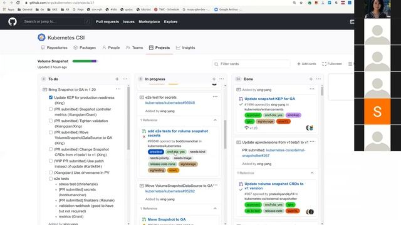This screenshot has width=401, height=225.
Task: Open assignee avatars on Update snapshot KEP card
Action: coord(310,127)
